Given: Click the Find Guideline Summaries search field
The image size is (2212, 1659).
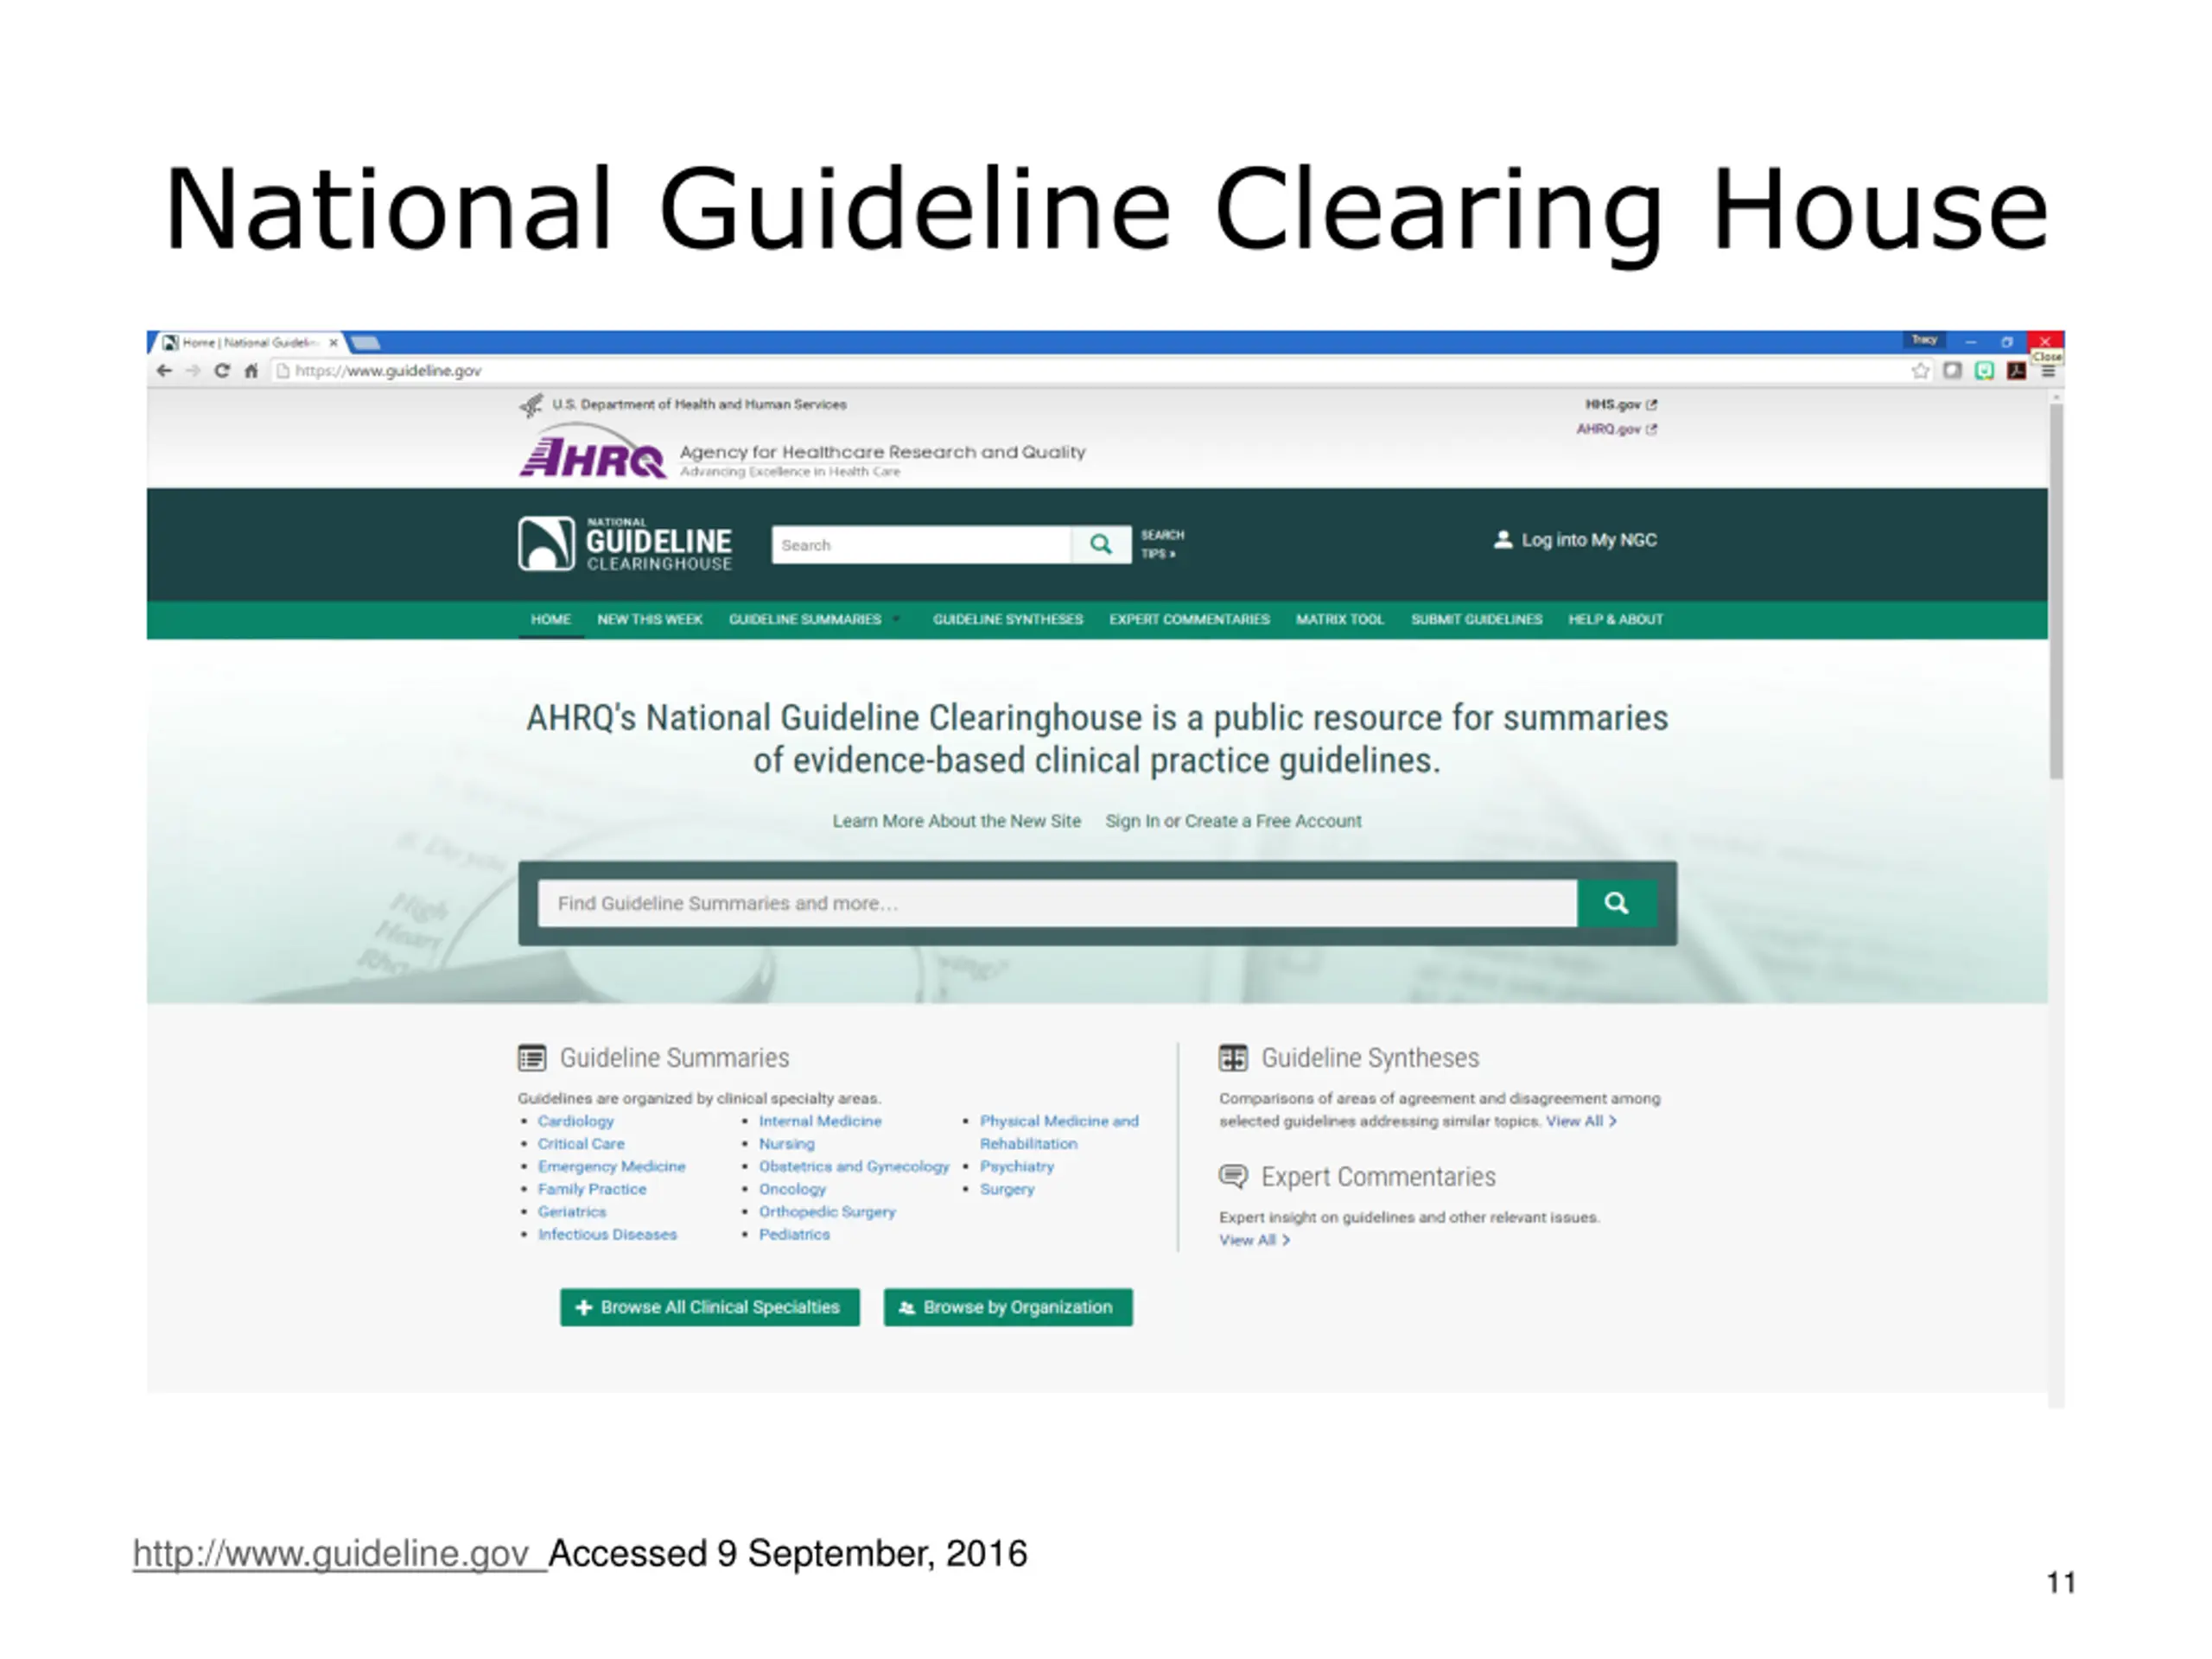Looking at the screenshot, I should click(1057, 903).
